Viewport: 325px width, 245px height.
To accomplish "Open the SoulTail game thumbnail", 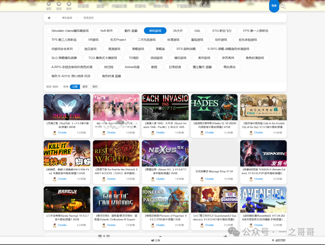I will point(67,107).
